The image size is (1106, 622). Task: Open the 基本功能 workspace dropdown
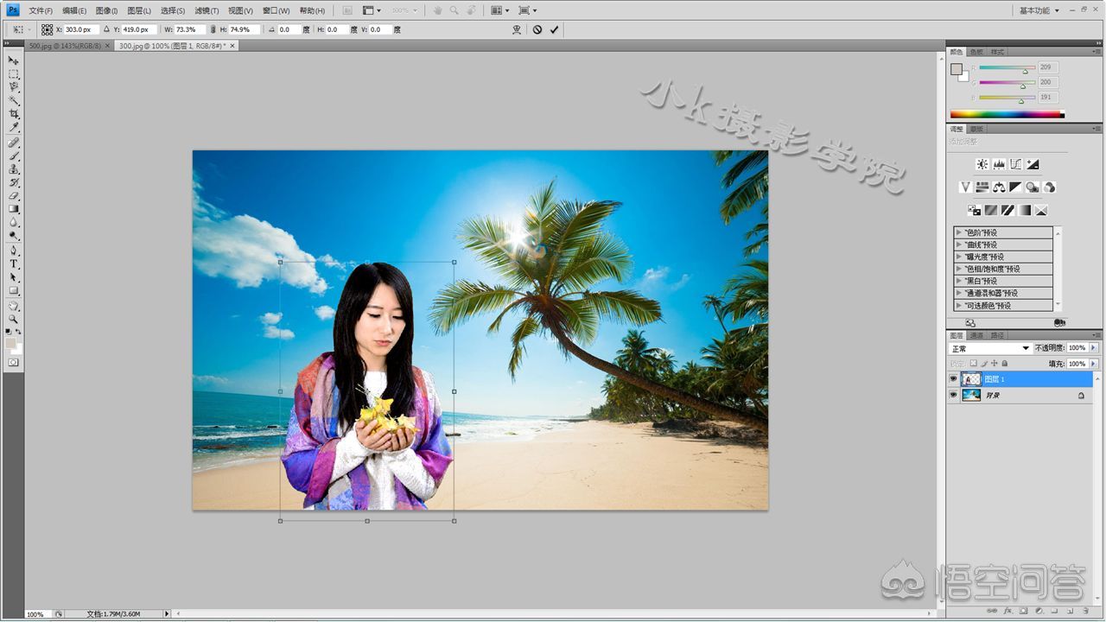(x=1038, y=10)
